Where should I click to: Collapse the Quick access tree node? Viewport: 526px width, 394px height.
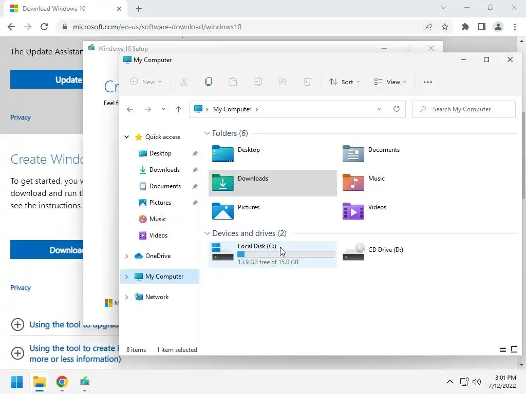point(126,136)
